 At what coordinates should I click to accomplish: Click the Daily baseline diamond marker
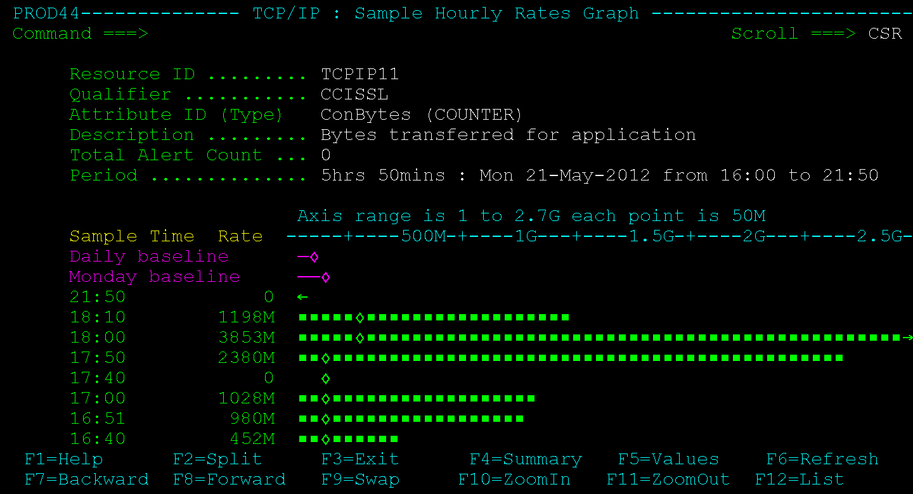314,256
